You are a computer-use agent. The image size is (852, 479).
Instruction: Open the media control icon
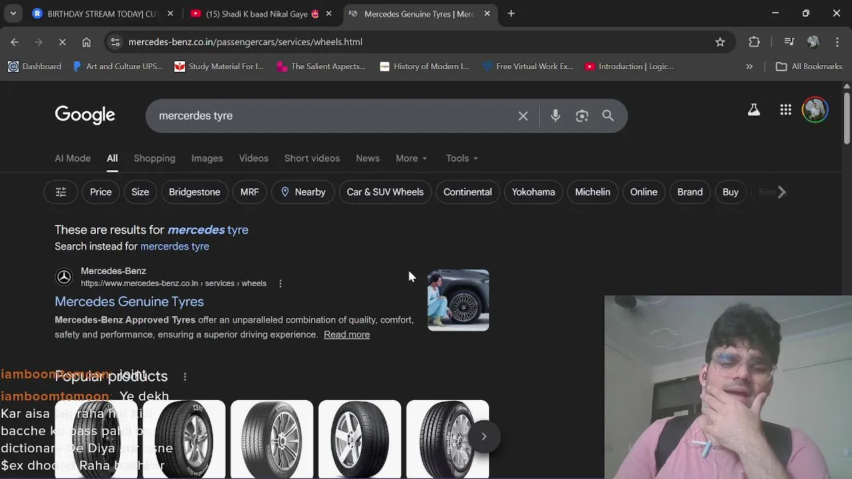pyautogui.click(x=789, y=42)
